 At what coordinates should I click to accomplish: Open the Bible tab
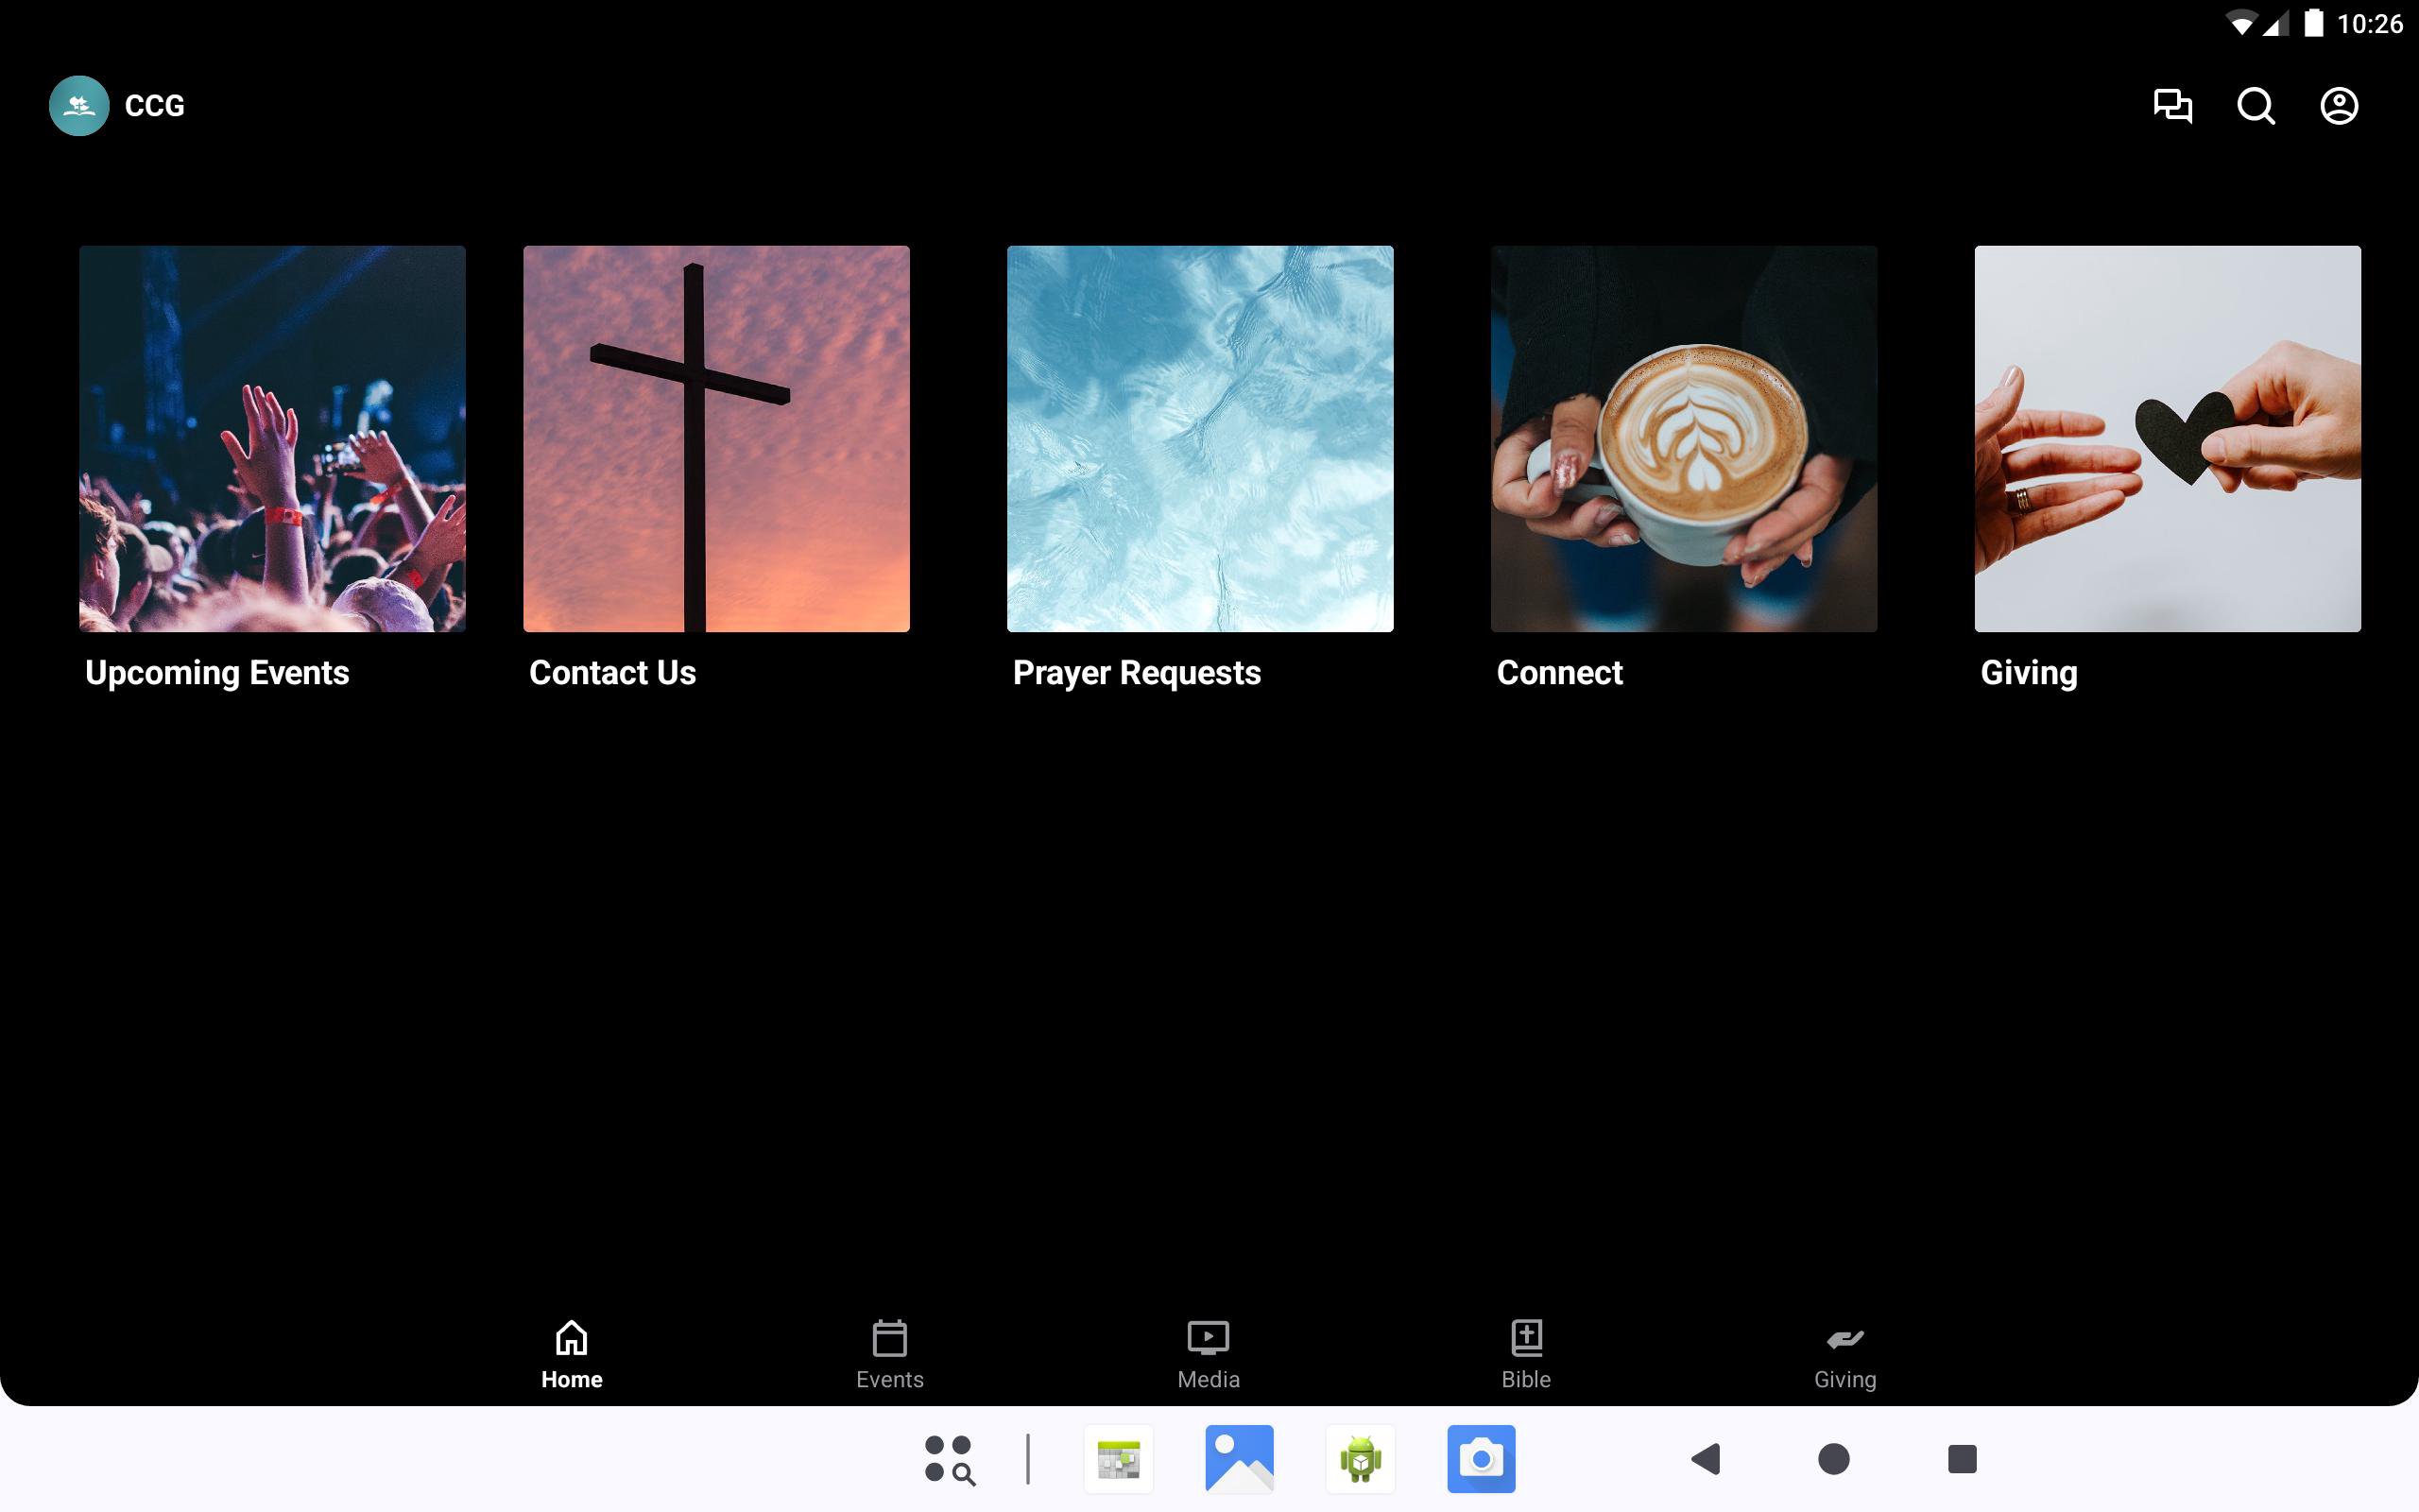pos(1525,1354)
